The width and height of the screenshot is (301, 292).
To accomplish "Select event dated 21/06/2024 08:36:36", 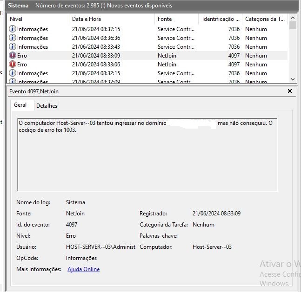I will 147,38.
